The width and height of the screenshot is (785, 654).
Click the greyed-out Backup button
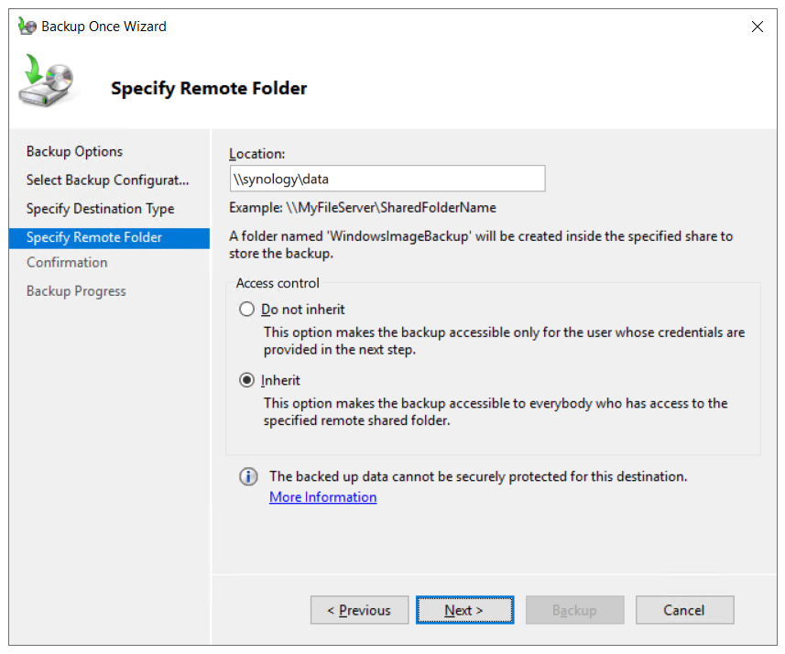(x=574, y=610)
